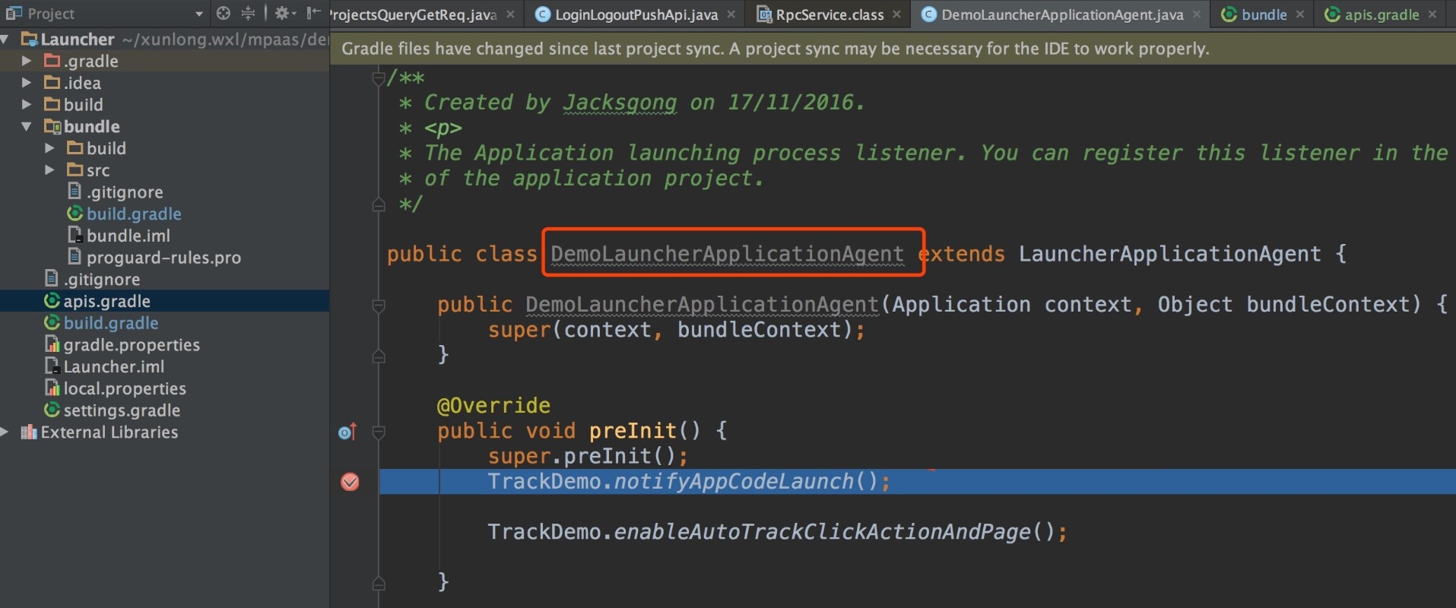
Task: Fold the Javadoc comment block start
Action: coord(379,78)
